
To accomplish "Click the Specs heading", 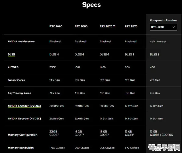I will tap(92, 5).
